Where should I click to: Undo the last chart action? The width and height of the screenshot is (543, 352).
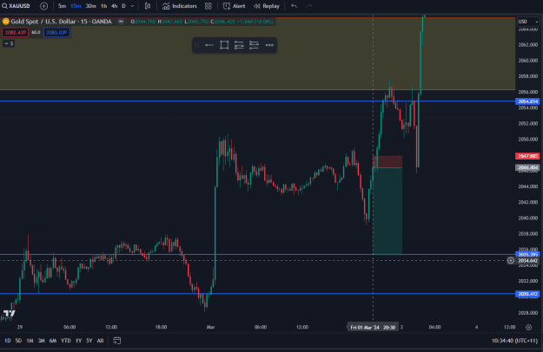coord(294,6)
